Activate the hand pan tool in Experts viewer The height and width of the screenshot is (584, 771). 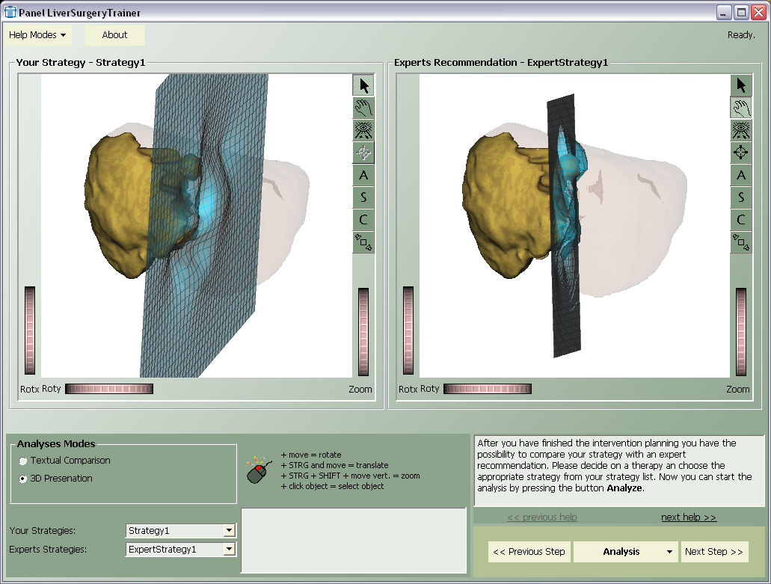coord(741,108)
